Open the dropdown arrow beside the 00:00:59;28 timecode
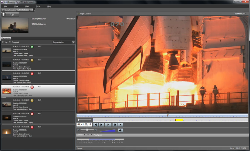 [x=246, y=14]
